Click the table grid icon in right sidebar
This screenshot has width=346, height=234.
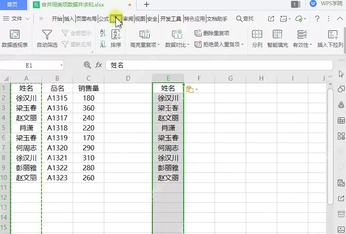(x=341, y=120)
